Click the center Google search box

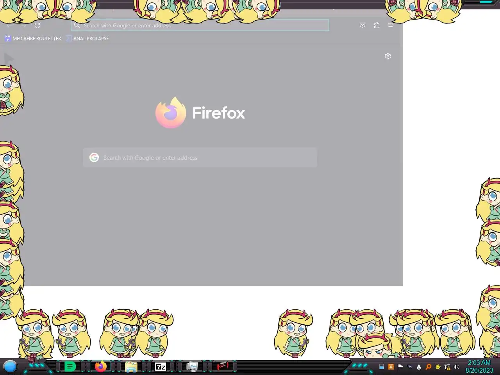click(x=200, y=157)
